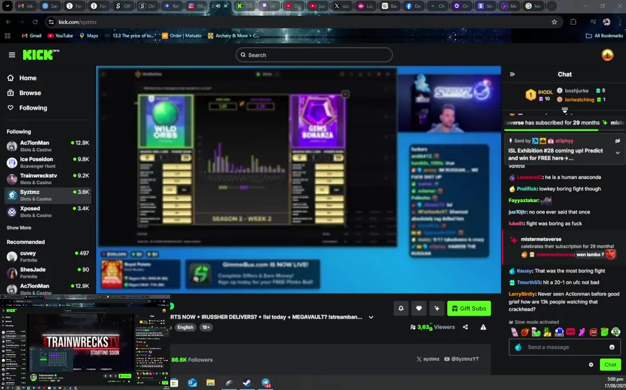Expand the pinned ISL Exhibition message
The width and height of the screenshot is (626, 390).
point(617,153)
